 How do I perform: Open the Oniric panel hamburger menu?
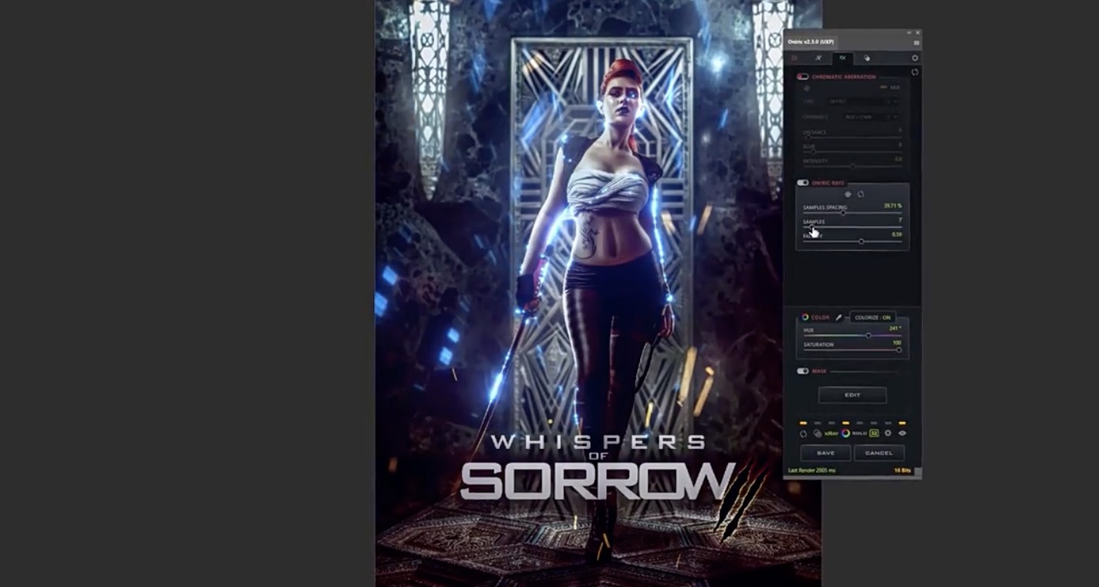click(x=916, y=43)
